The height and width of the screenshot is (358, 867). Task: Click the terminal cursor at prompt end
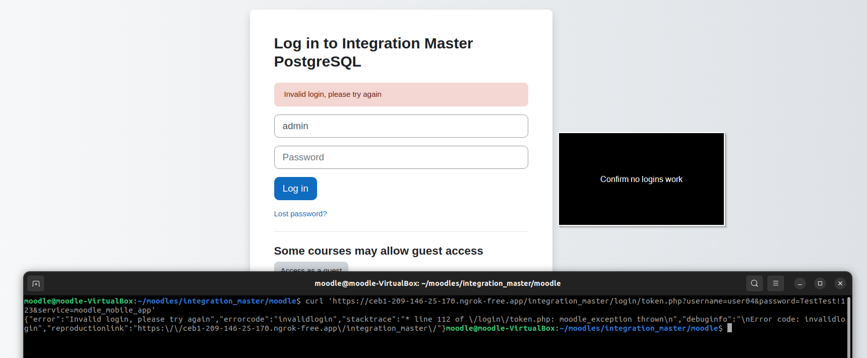(729, 328)
